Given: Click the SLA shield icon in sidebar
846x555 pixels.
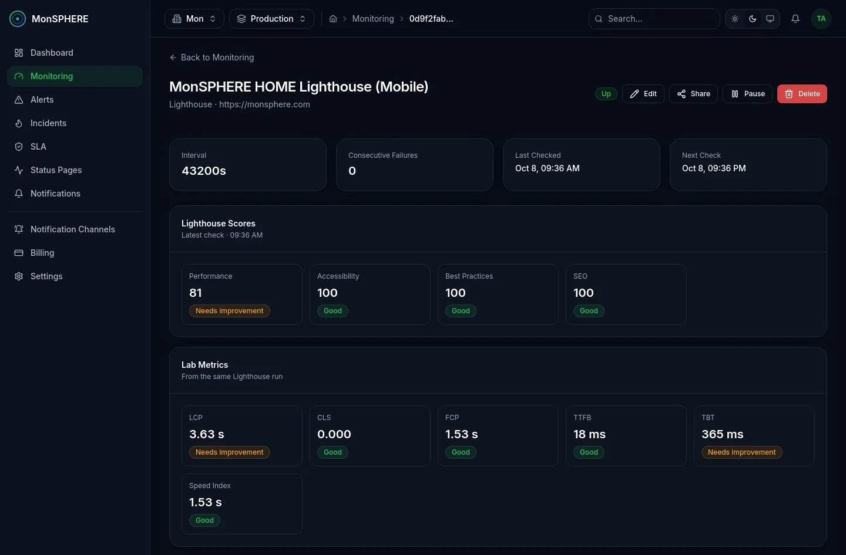Looking at the screenshot, I should (19, 147).
